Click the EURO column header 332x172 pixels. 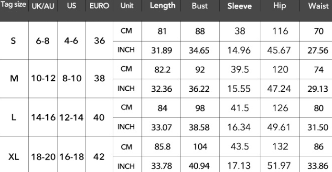click(x=99, y=6)
